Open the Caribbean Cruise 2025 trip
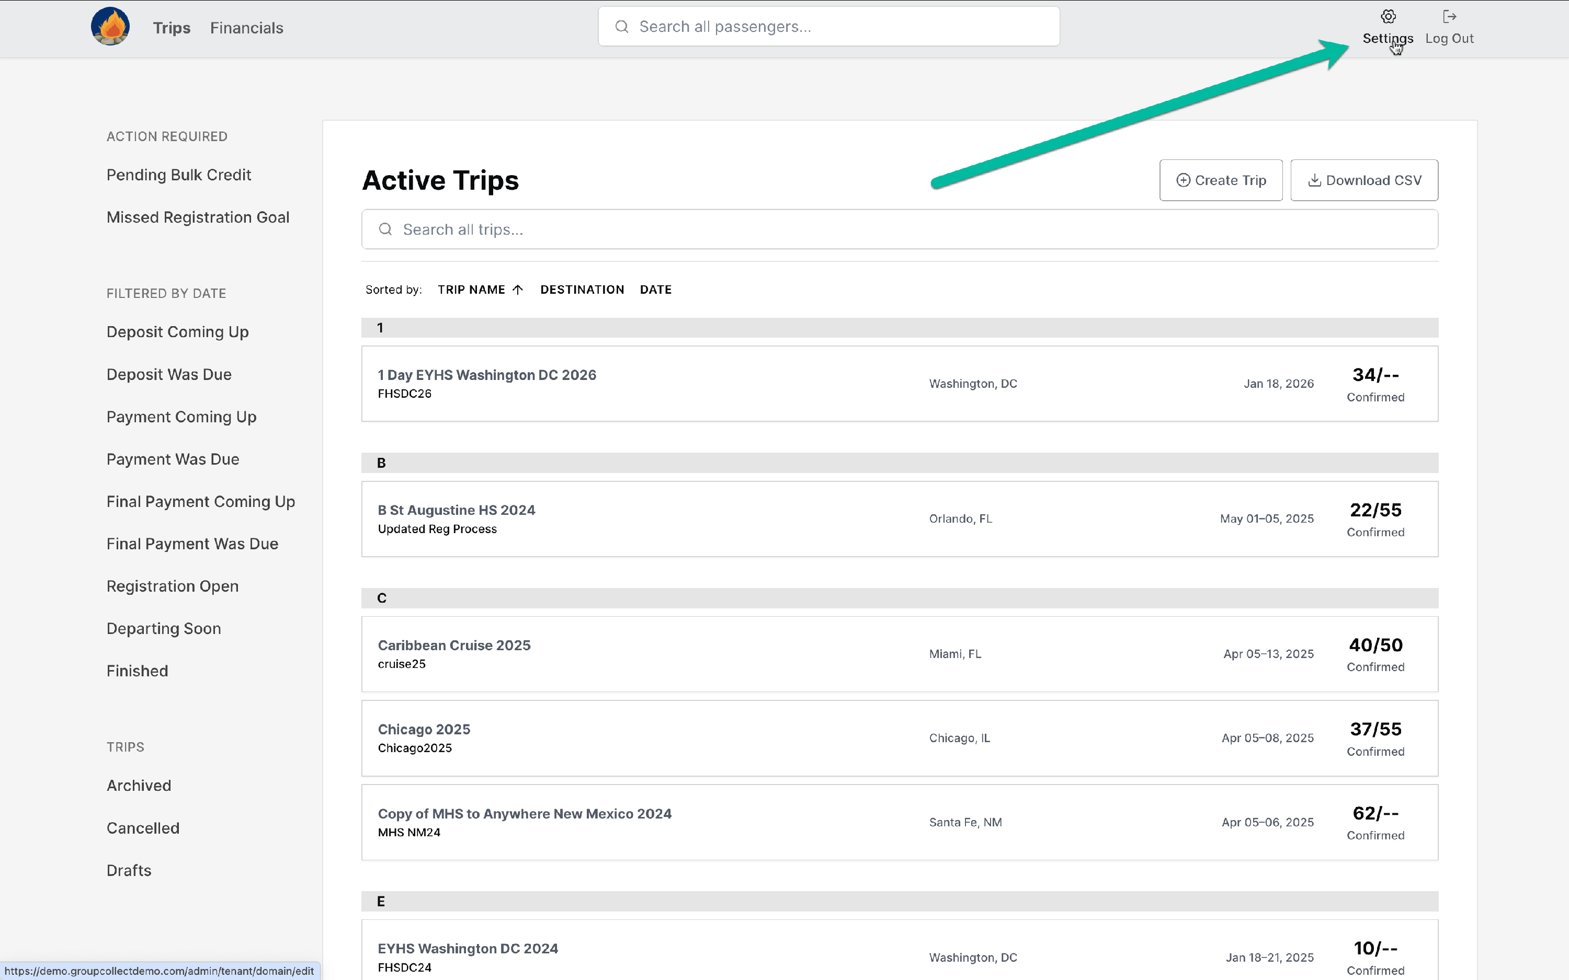Viewport: 1569px width, 980px height. [x=454, y=645]
